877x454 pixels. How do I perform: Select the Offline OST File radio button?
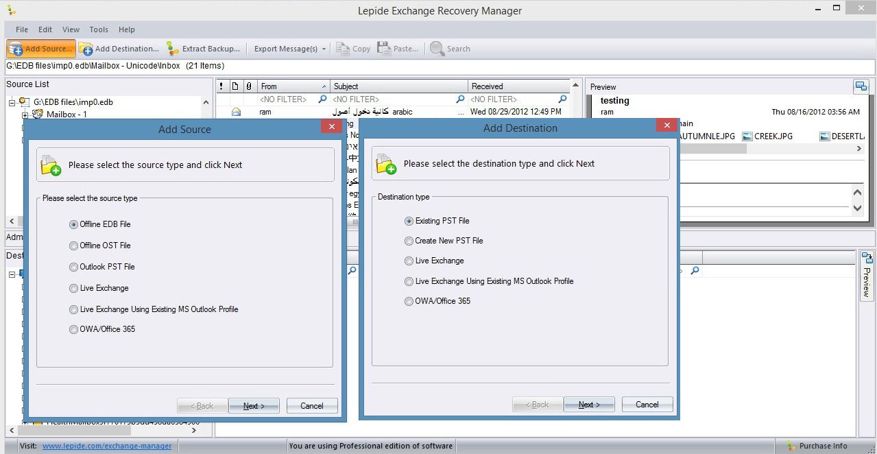(74, 246)
